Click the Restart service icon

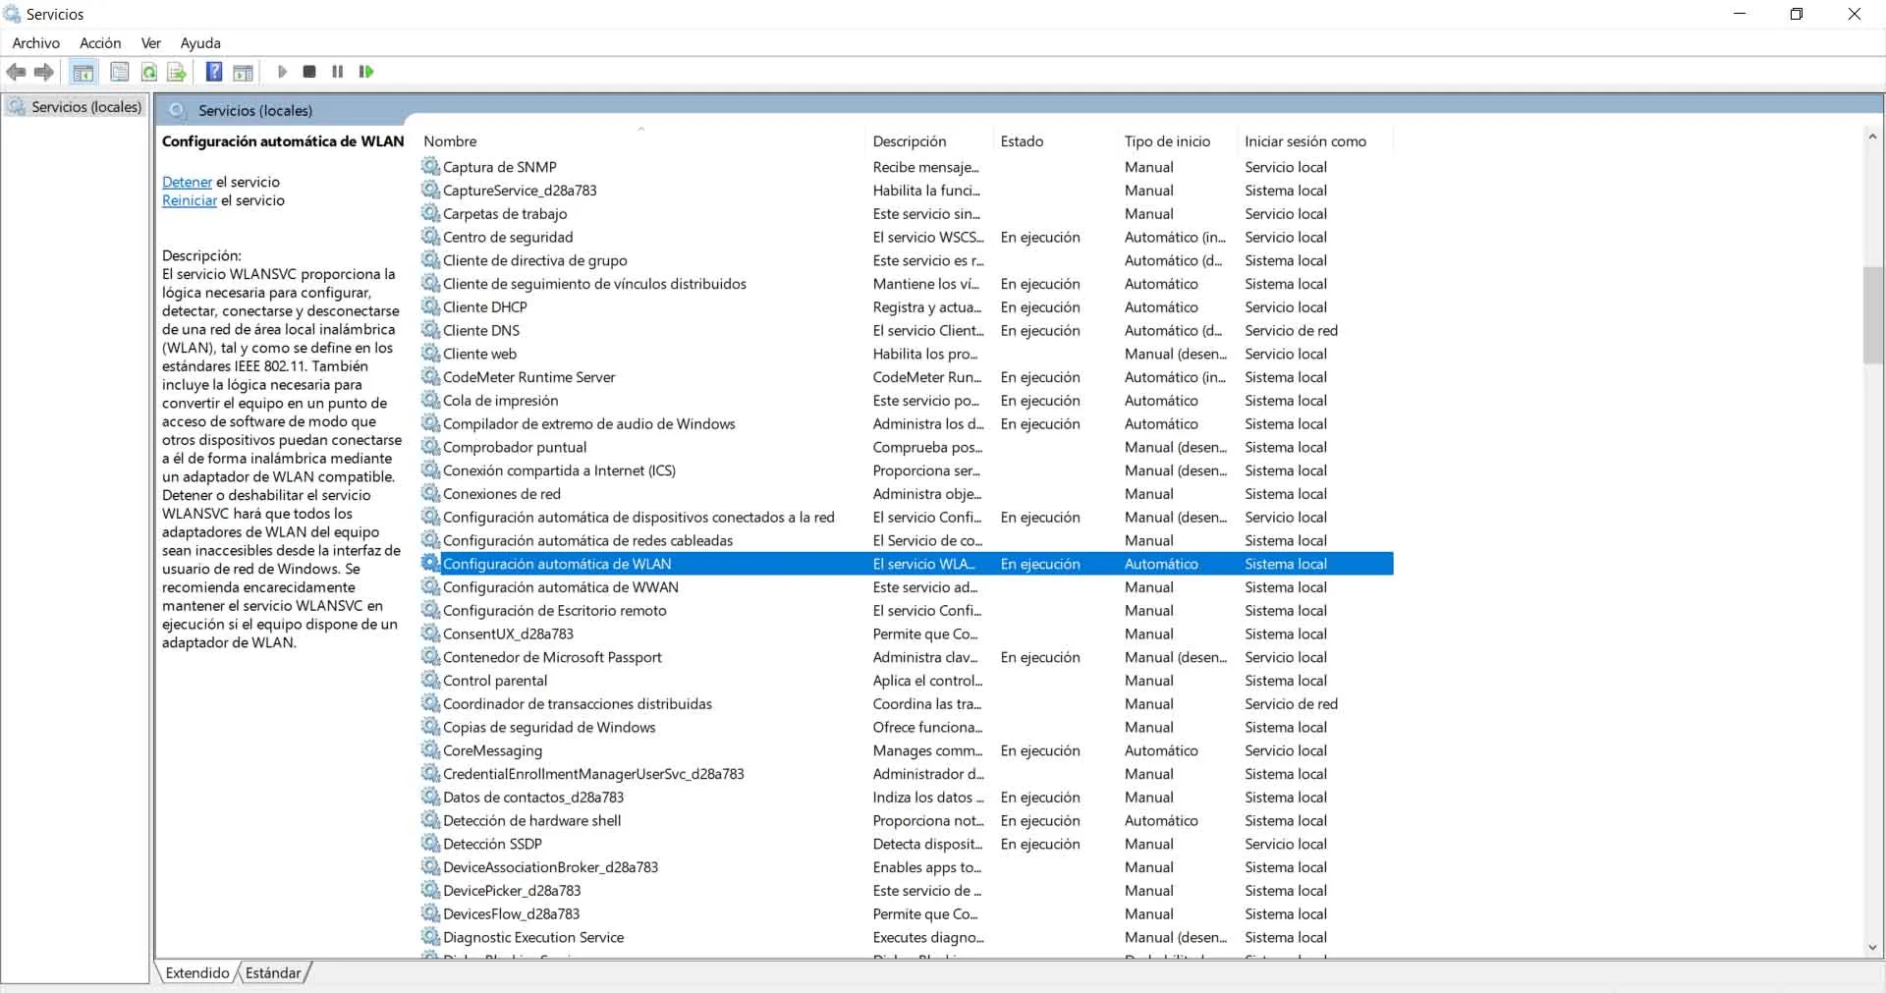coord(366,72)
